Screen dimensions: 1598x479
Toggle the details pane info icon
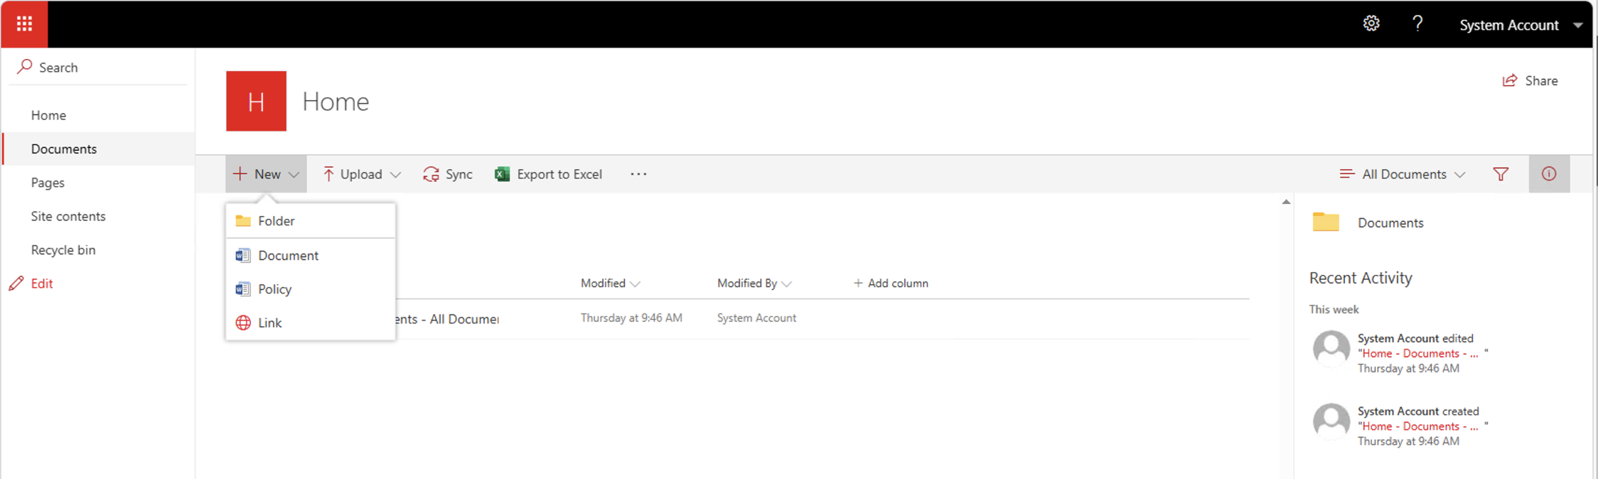(1549, 174)
